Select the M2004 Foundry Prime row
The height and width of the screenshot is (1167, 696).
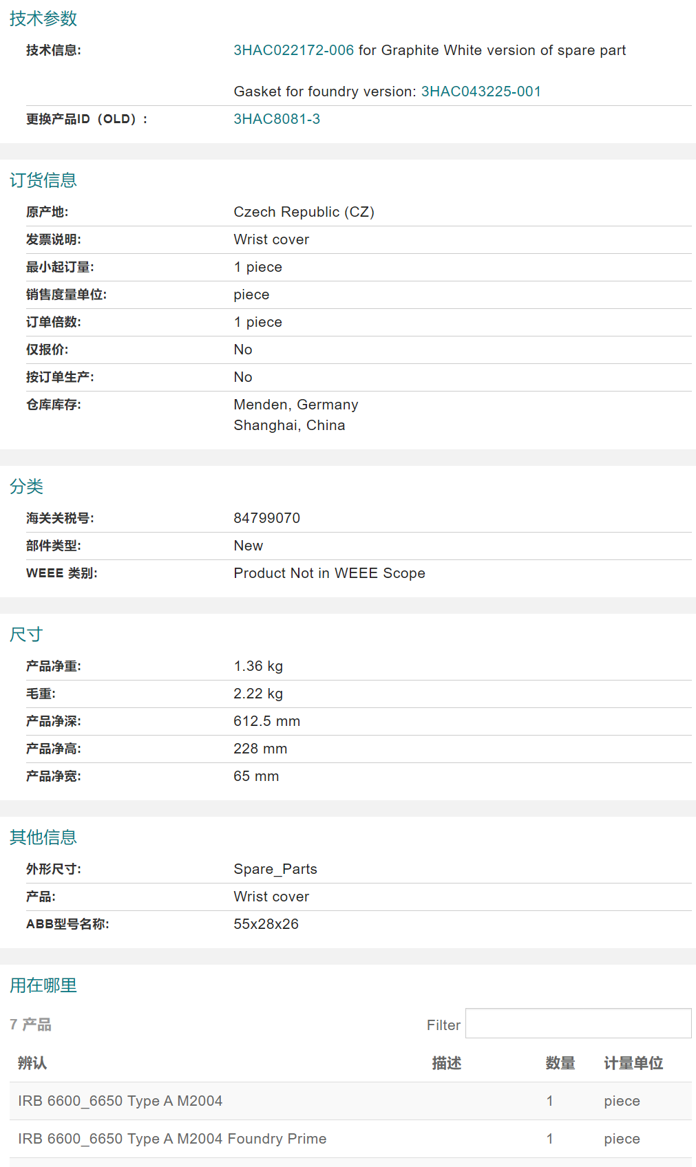pos(172,1139)
